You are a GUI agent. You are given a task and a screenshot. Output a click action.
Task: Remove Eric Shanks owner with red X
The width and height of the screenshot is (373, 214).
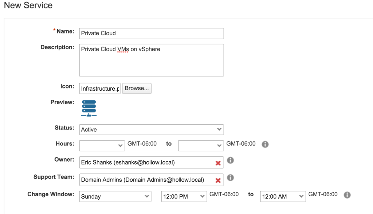click(218, 163)
